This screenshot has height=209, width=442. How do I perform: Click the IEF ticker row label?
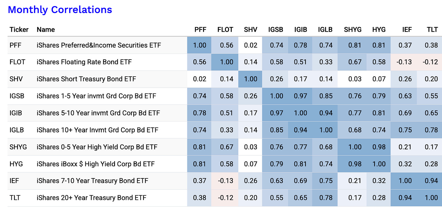pos(14,181)
